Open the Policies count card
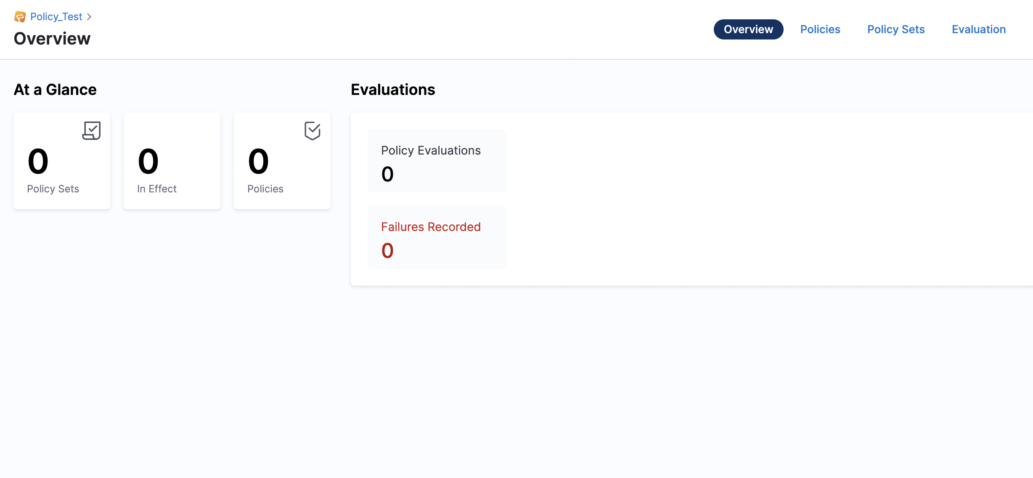This screenshot has width=1033, height=478. (282, 161)
